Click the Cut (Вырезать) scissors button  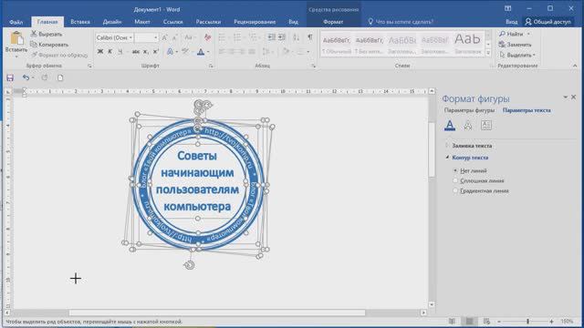(x=47, y=34)
